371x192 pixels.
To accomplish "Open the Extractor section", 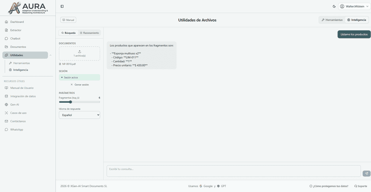I will 16,30.
